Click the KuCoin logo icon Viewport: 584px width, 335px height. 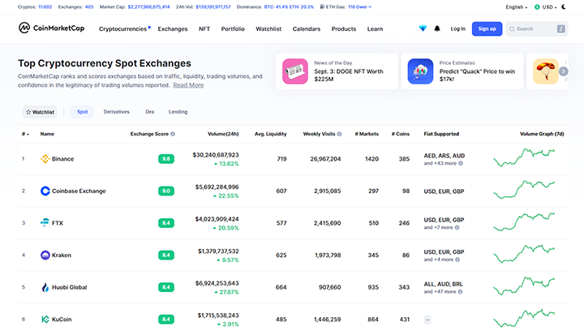(x=45, y=320)
